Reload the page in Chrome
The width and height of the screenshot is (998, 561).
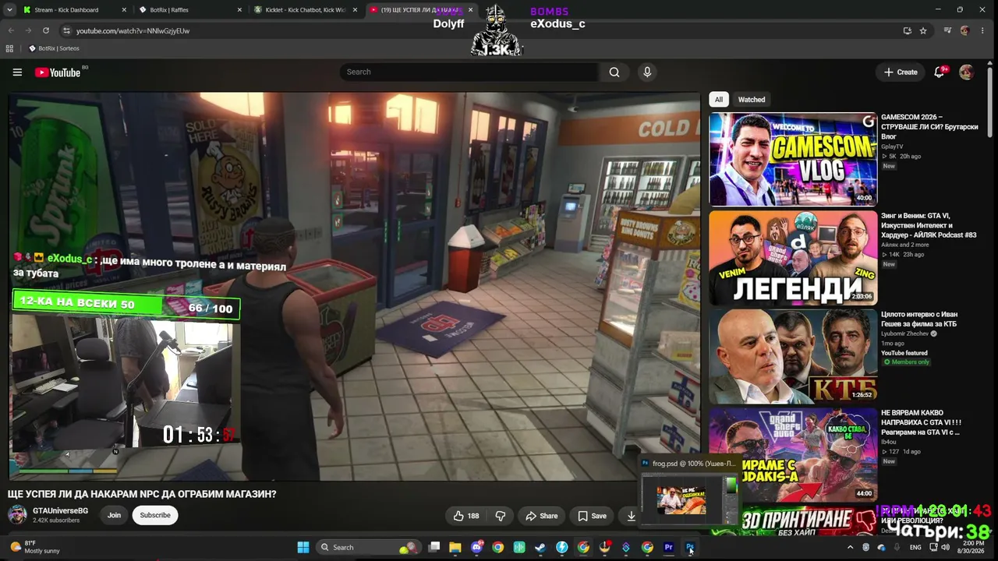tap(46, 30)
